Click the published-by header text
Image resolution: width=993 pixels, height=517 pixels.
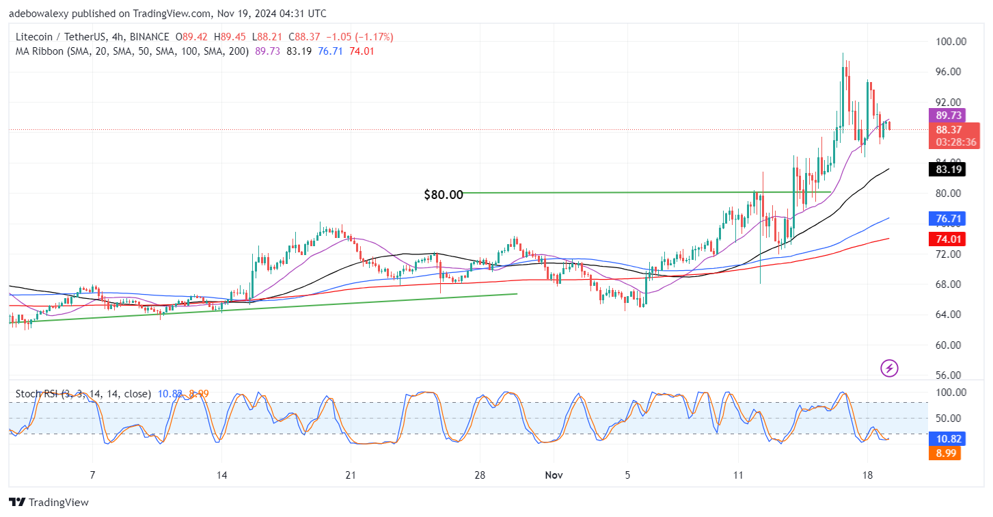point(168,14)
